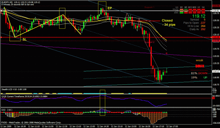Click the 120.55 price axis label
220x128 pixels.
216,20
